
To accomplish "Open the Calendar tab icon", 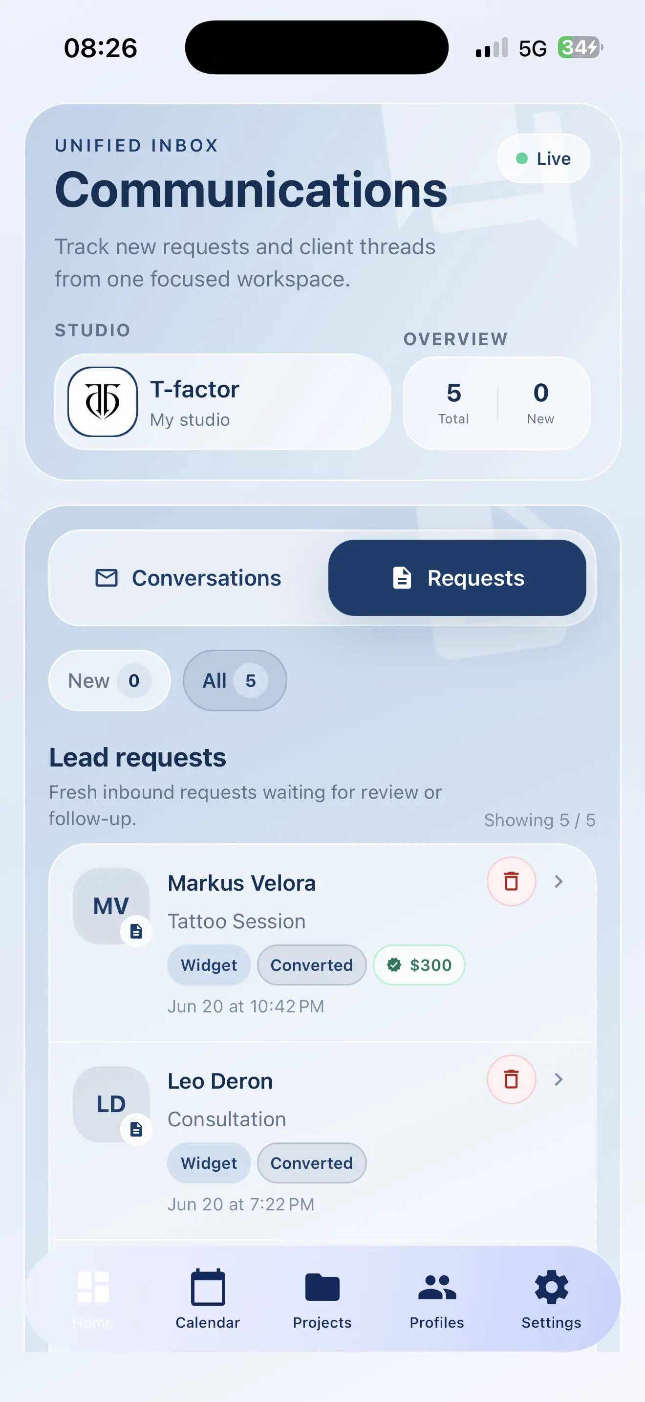I will pos(208,1288).
